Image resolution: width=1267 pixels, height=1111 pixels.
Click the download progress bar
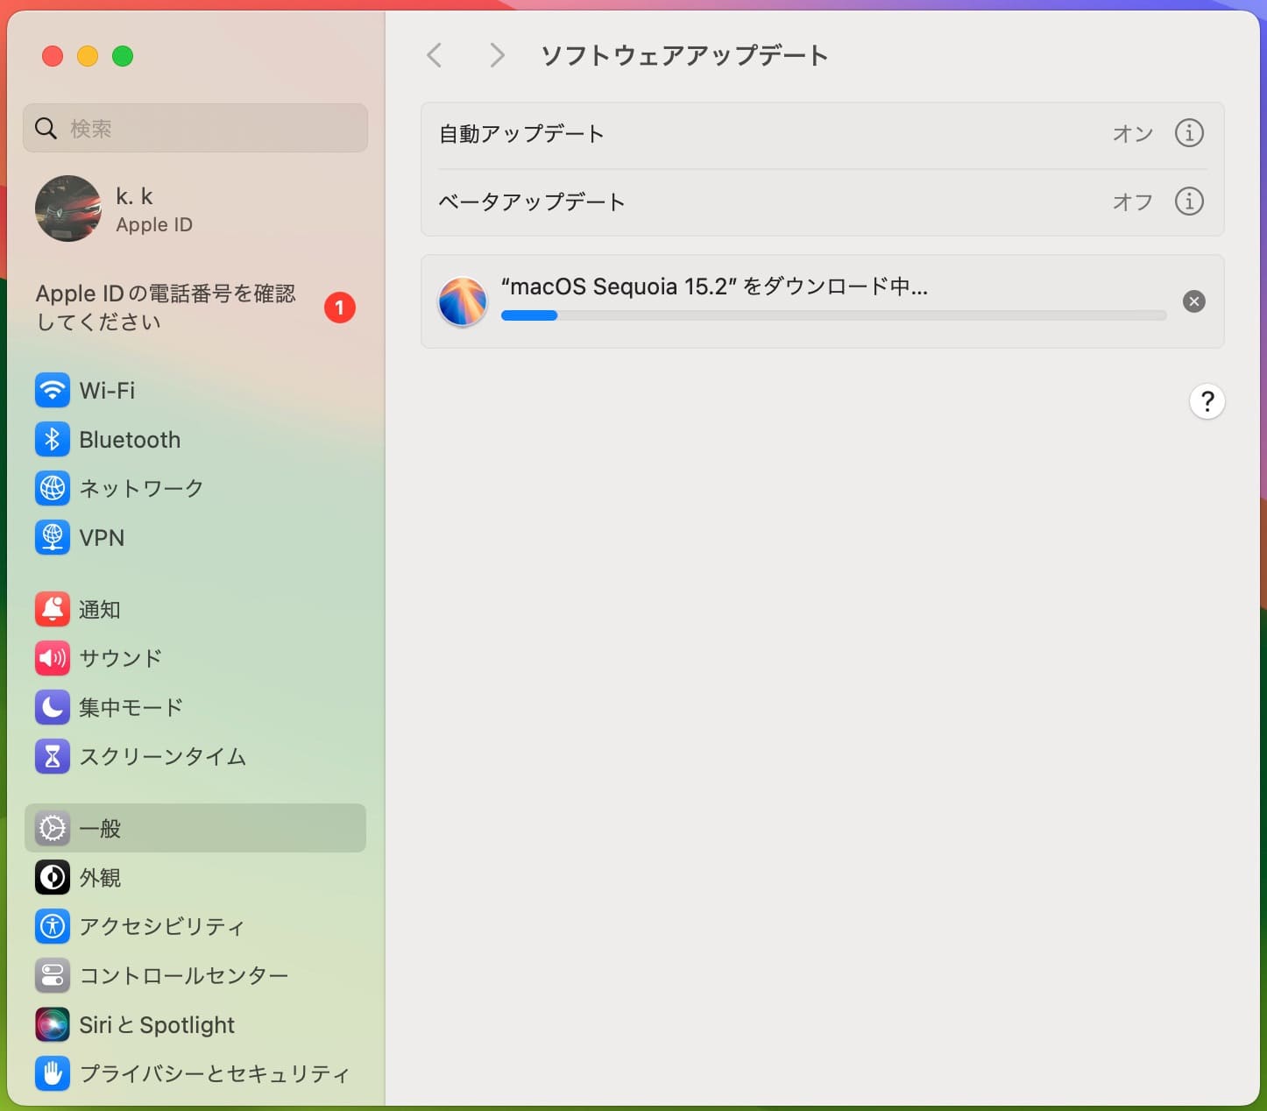pos(833,315)
